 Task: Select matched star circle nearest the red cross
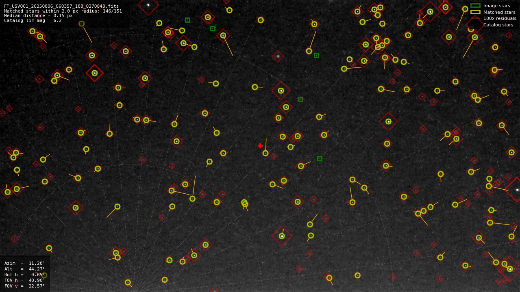(x=265, y=153)
